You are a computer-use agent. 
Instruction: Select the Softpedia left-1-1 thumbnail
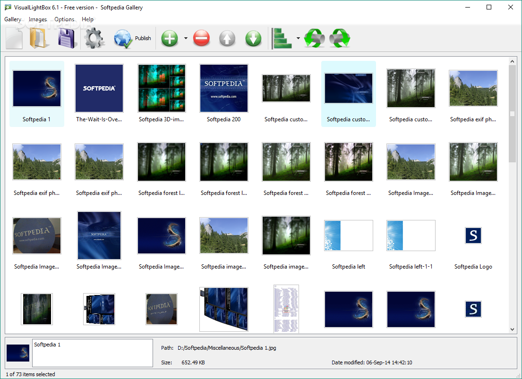pyautogui.click(x=411, y=236)
